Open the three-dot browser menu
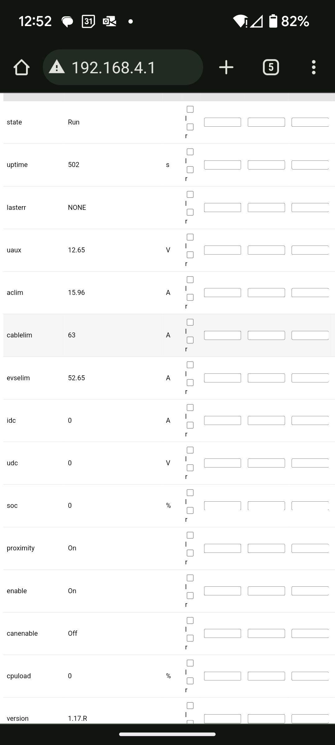 pos(314,67)
